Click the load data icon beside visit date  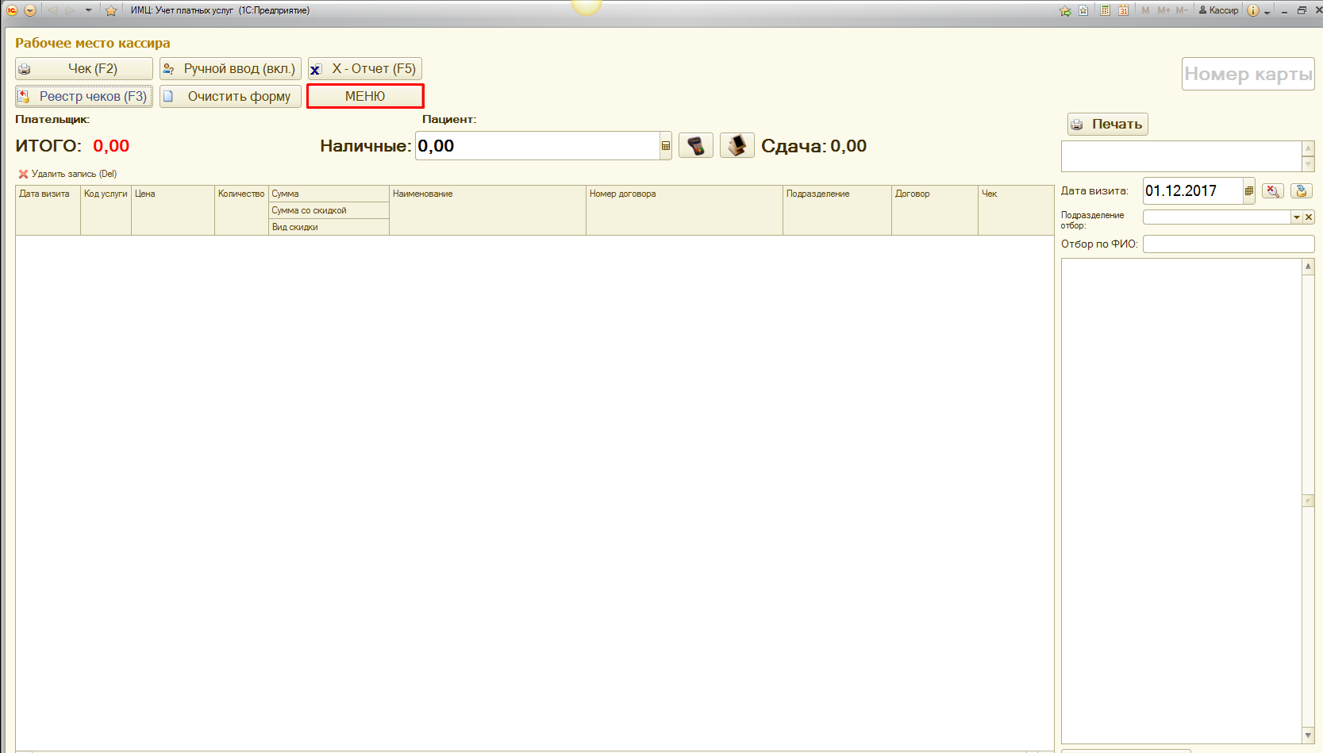pyautogui.click(x=1301, y=191)
